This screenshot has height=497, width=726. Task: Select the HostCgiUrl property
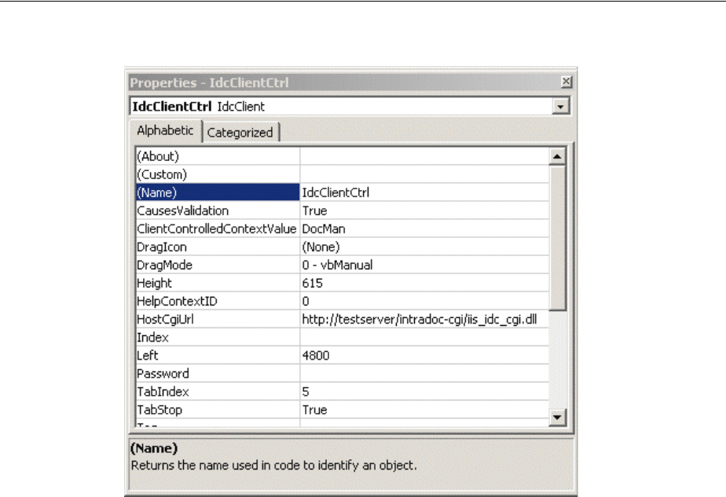(218, 319)
